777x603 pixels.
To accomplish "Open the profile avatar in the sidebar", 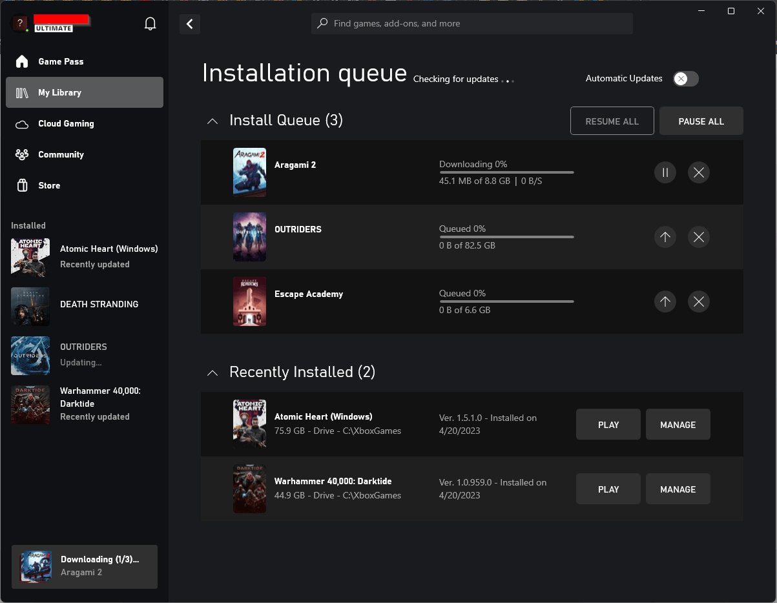I will pos(20,23).
